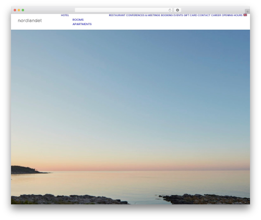The width and height of the screenshot is (261, 220).
Task: Select ROOMS in the hotel submenu
Action: click(78, 20)
